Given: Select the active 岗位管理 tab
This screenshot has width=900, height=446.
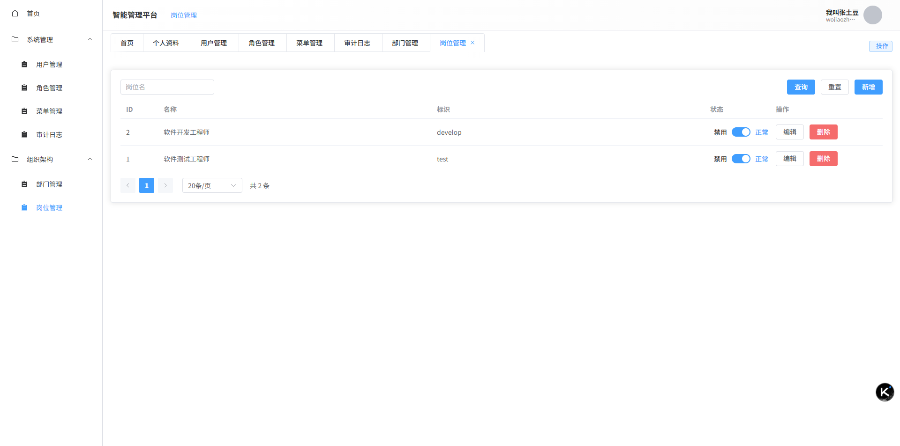Looking at the screenshot, I should coord(453,43).
